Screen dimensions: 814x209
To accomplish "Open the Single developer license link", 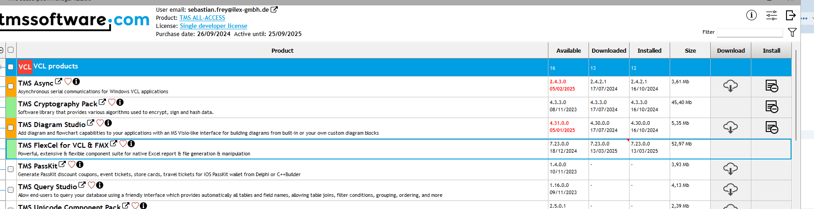I will 213,26.
